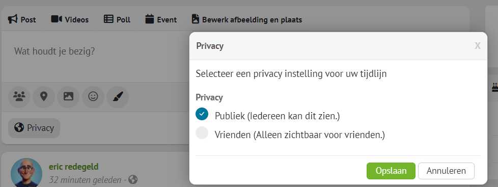The width and height of the screenshot is (498, 187).
Task: Select the Publiek radio option
Action: 202,114
